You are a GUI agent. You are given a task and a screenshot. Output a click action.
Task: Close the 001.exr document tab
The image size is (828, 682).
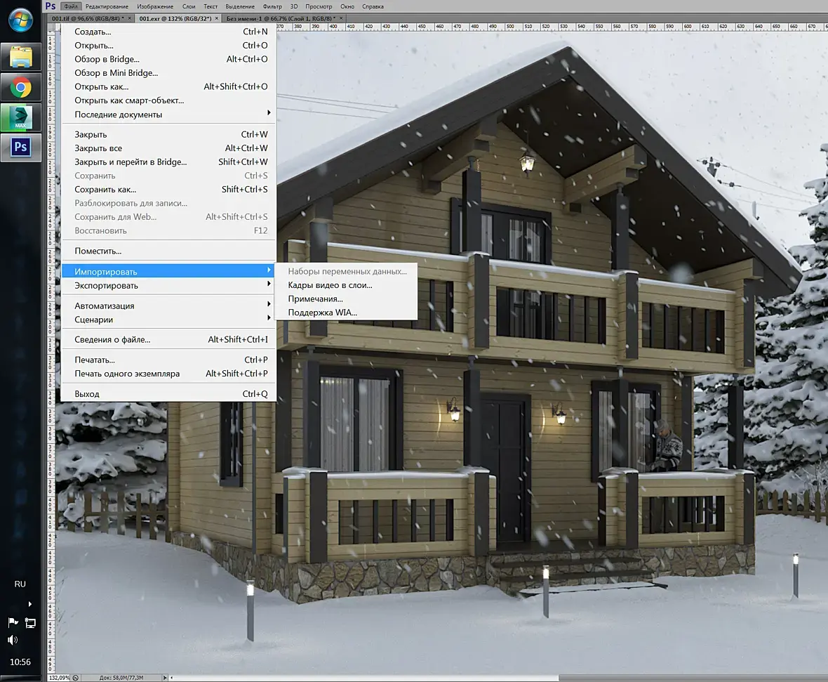point(217,18)
